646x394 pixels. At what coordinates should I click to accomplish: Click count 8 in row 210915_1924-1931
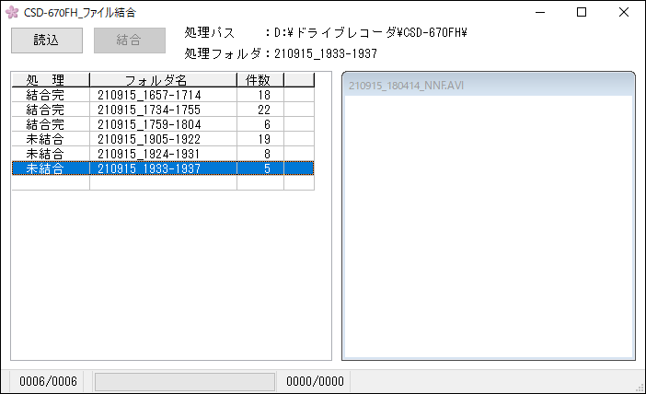(x=267, y=154)
